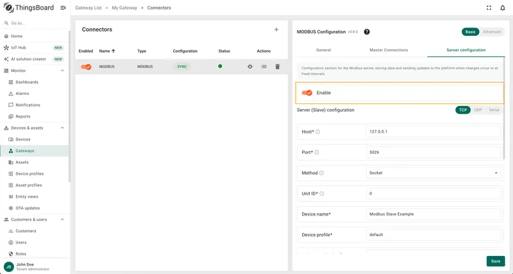The image size is (513, 274).
Task: Click Unit ID info icon
Action: (322, 194)
